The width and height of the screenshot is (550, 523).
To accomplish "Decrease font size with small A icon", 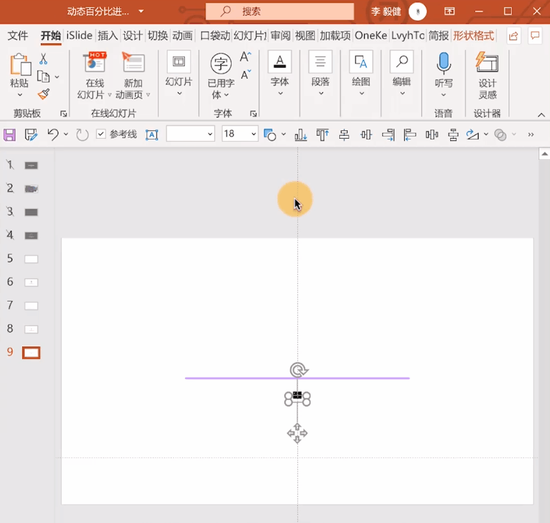I will pos(246,74).
